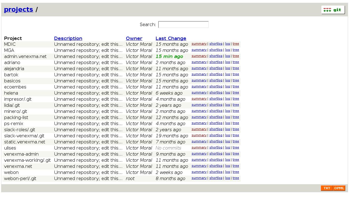Open log for slack-roles/.git
Screen dimensions: 350x210
[227, 129]
